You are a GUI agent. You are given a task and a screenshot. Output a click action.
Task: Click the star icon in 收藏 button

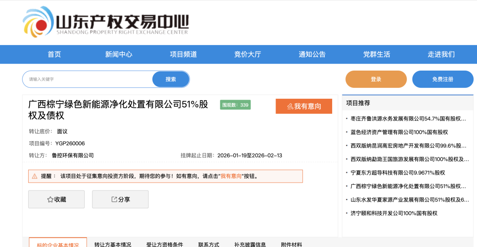pos(50,199)
